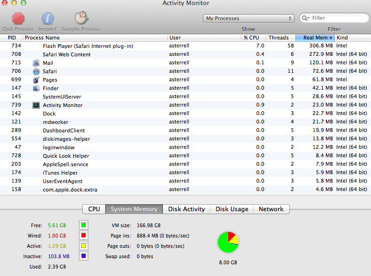Select the System Memory tab
This screenshot has height=276, width=371.
click(134, 209)
